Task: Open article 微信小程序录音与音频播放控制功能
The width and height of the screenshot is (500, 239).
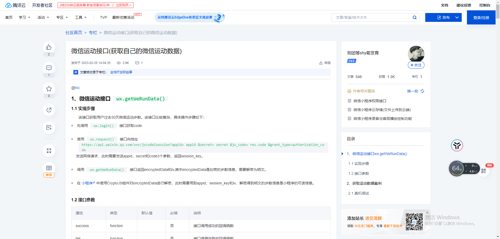Action: (x=383, y=119)
